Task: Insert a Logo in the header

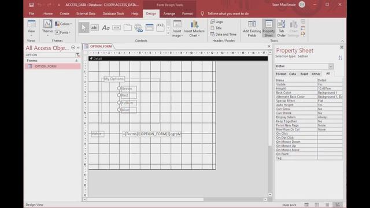Action: click(x=217, y=22)
